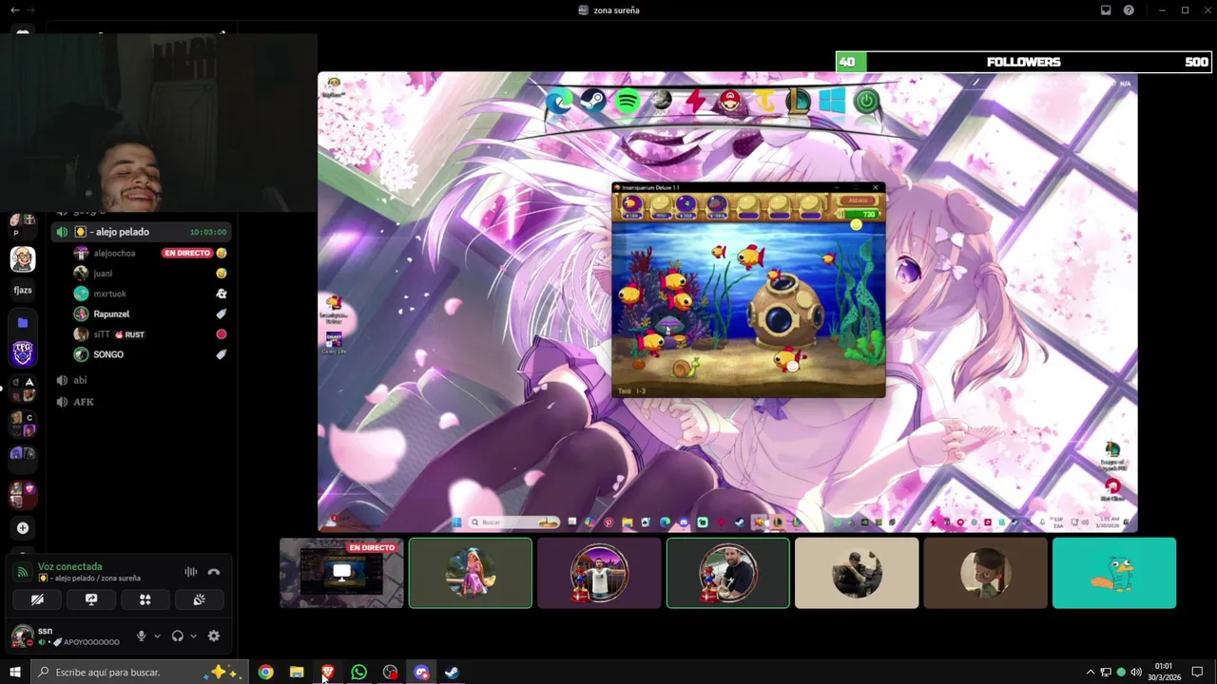
Task: Click the followers goal progress bar
Action: click(x=1023, y=62)
